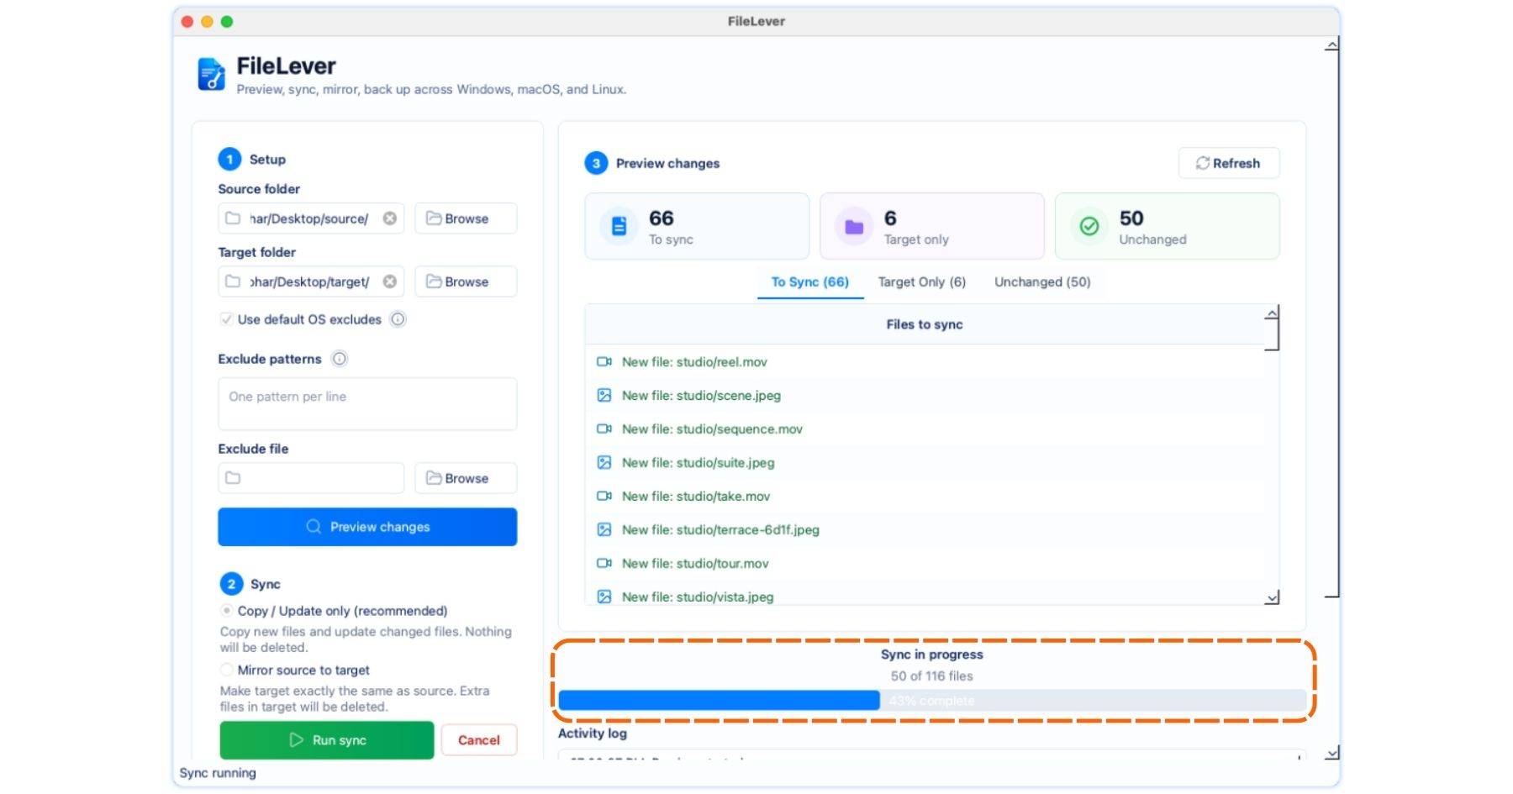This screenshot has height=794, width=1513.
Task: Click main window scroll down arrow
Action: click(x=1331, y=753)
